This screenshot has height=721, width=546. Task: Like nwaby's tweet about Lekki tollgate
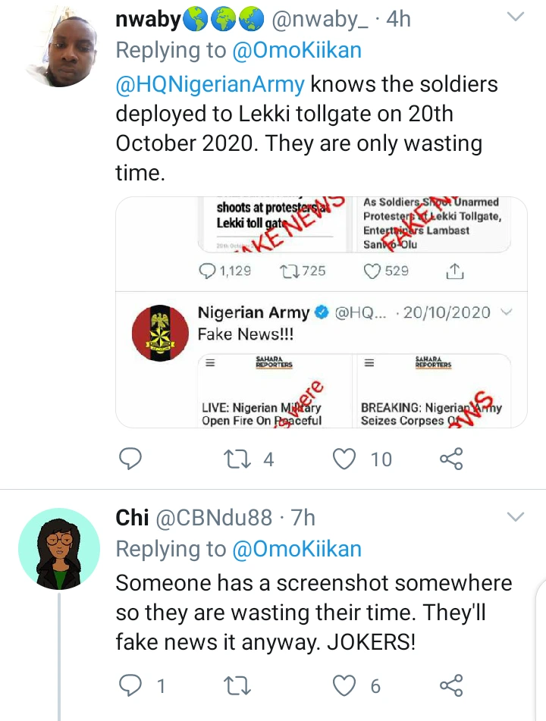click(x=346, y=458)
